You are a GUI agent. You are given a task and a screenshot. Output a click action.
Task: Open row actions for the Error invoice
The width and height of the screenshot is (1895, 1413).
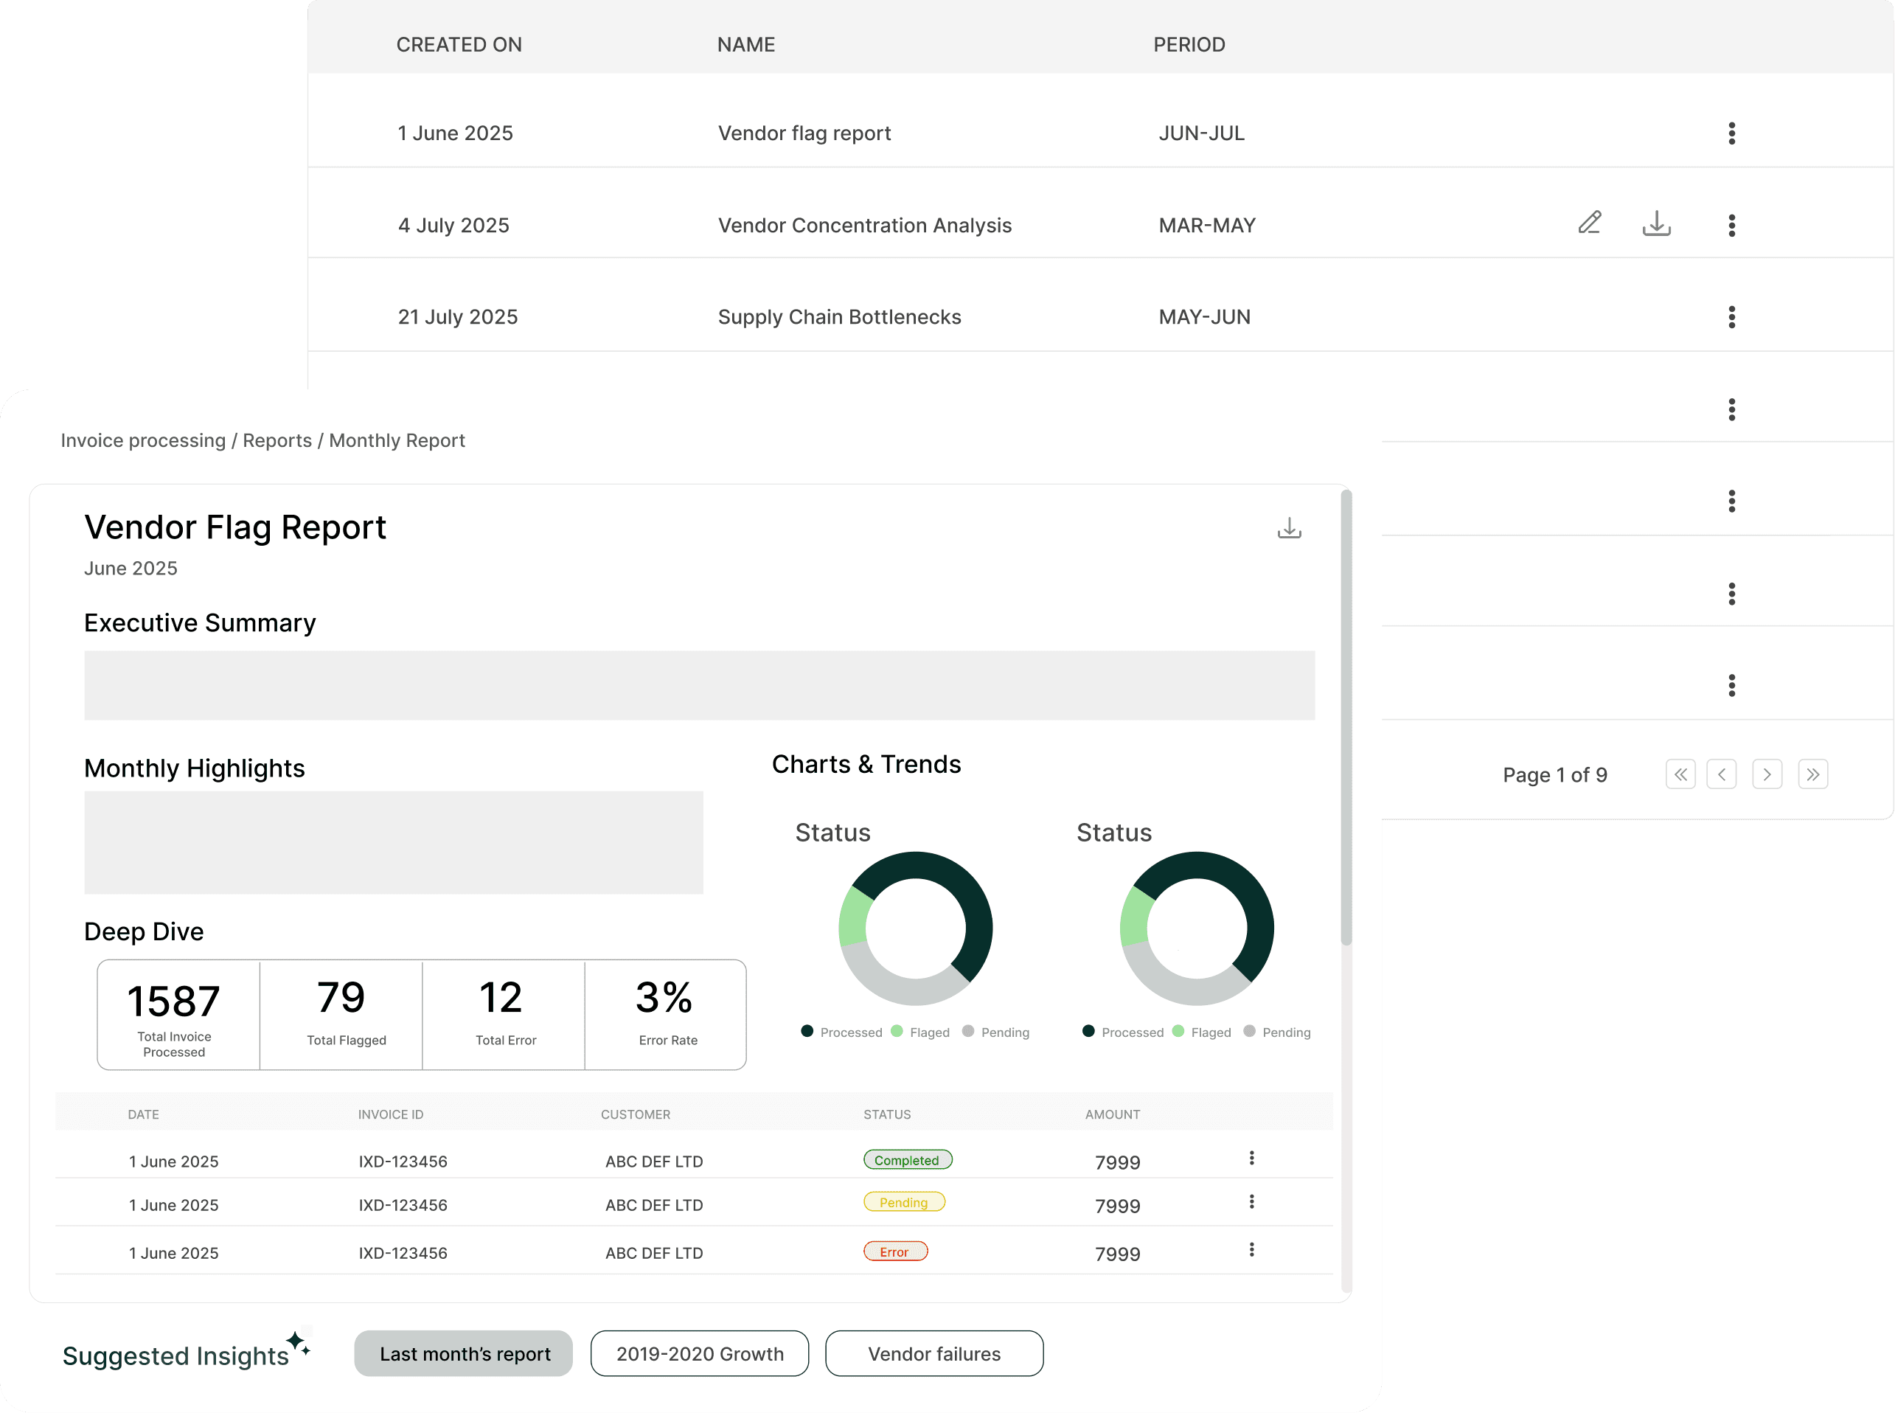(x=1252, y=1249)
